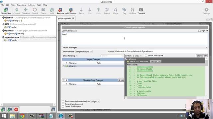Click the Merge toolbar icon
213x119 pixels.
point(115,11)
